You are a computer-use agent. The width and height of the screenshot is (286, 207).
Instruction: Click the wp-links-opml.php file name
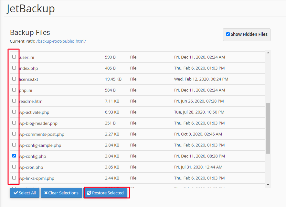tap(37, 178)
